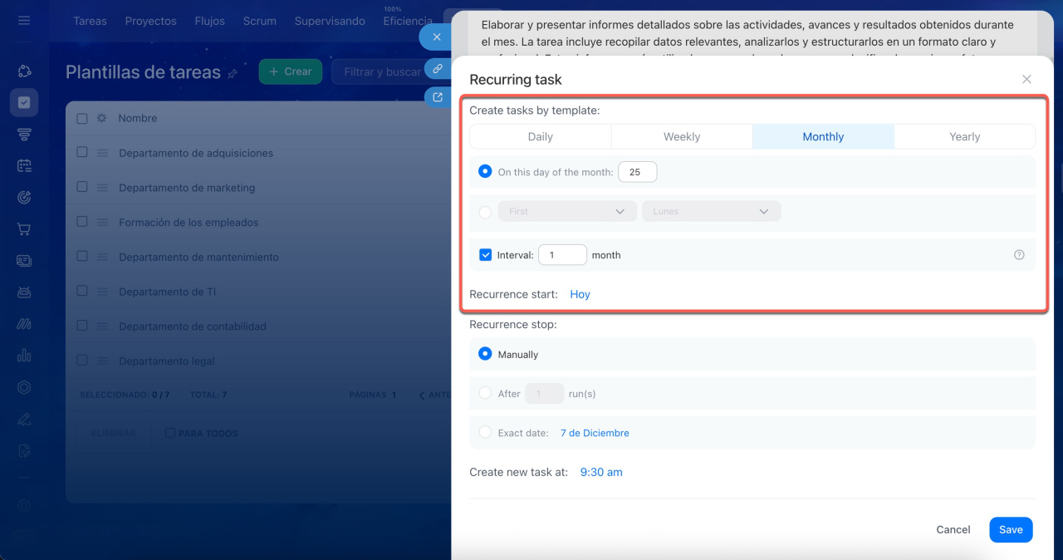Click the 'Hoy' recurrence start link

580,294
